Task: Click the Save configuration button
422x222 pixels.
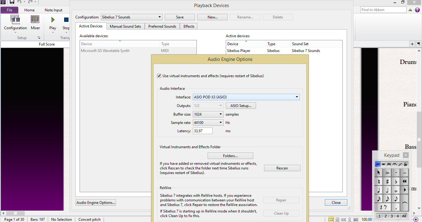Action: [180, 17]
